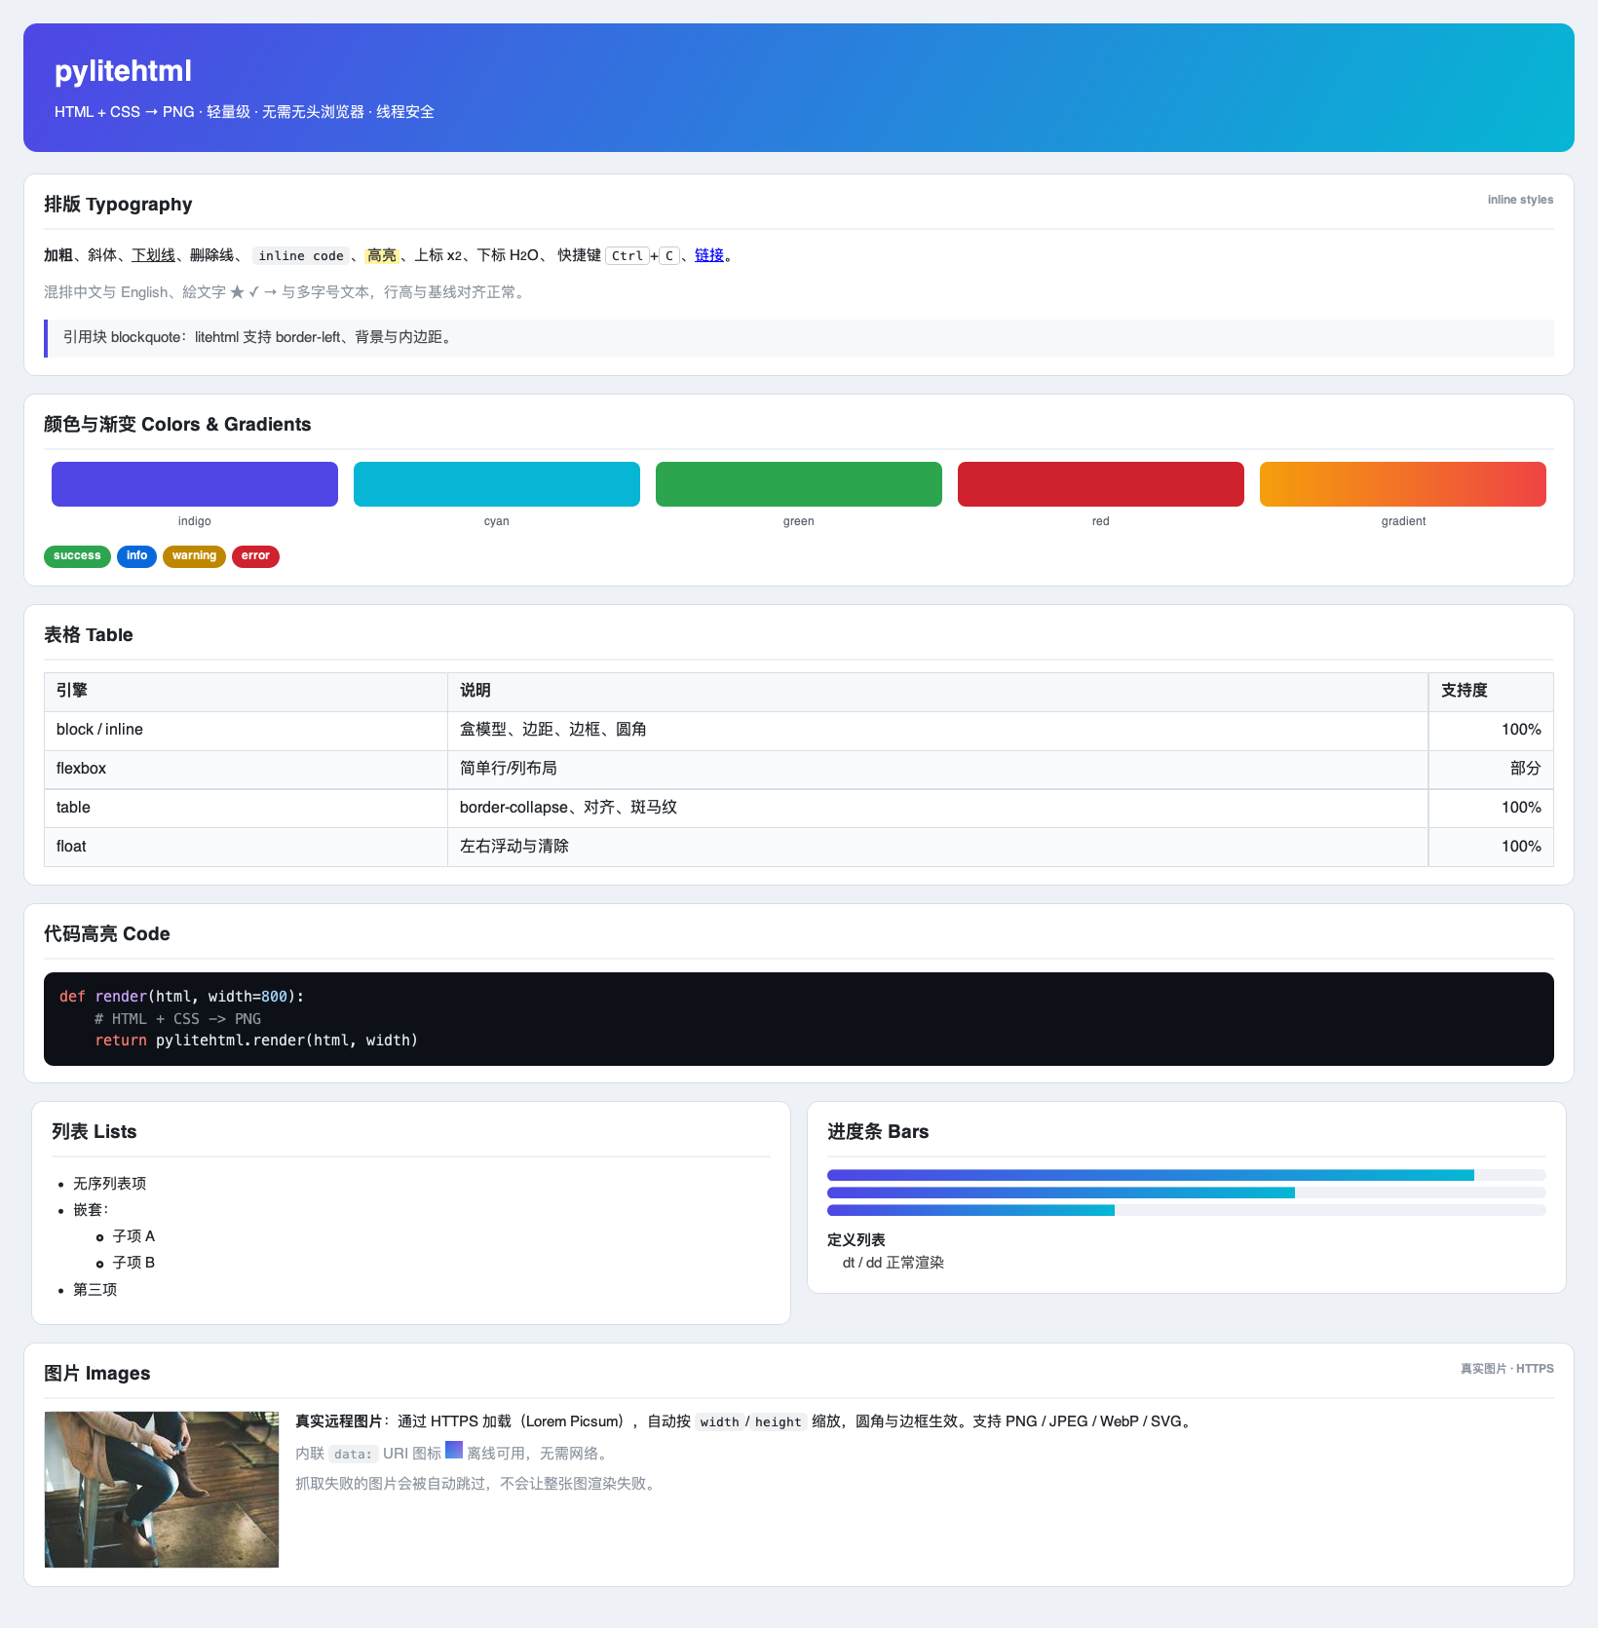Click the inline styles label
1598x1628 pixels.
coord(1520,200)
